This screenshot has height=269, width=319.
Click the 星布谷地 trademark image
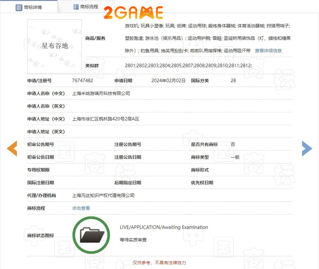[55, 46]
